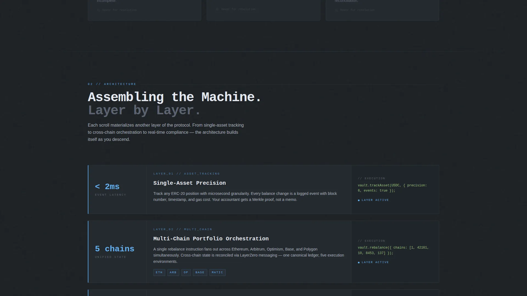The width and height of the screenshot is (527, 296).
Task: Click the LAYER_02 // MULTI_CHAIN label
Action: (x=183, y=229)
